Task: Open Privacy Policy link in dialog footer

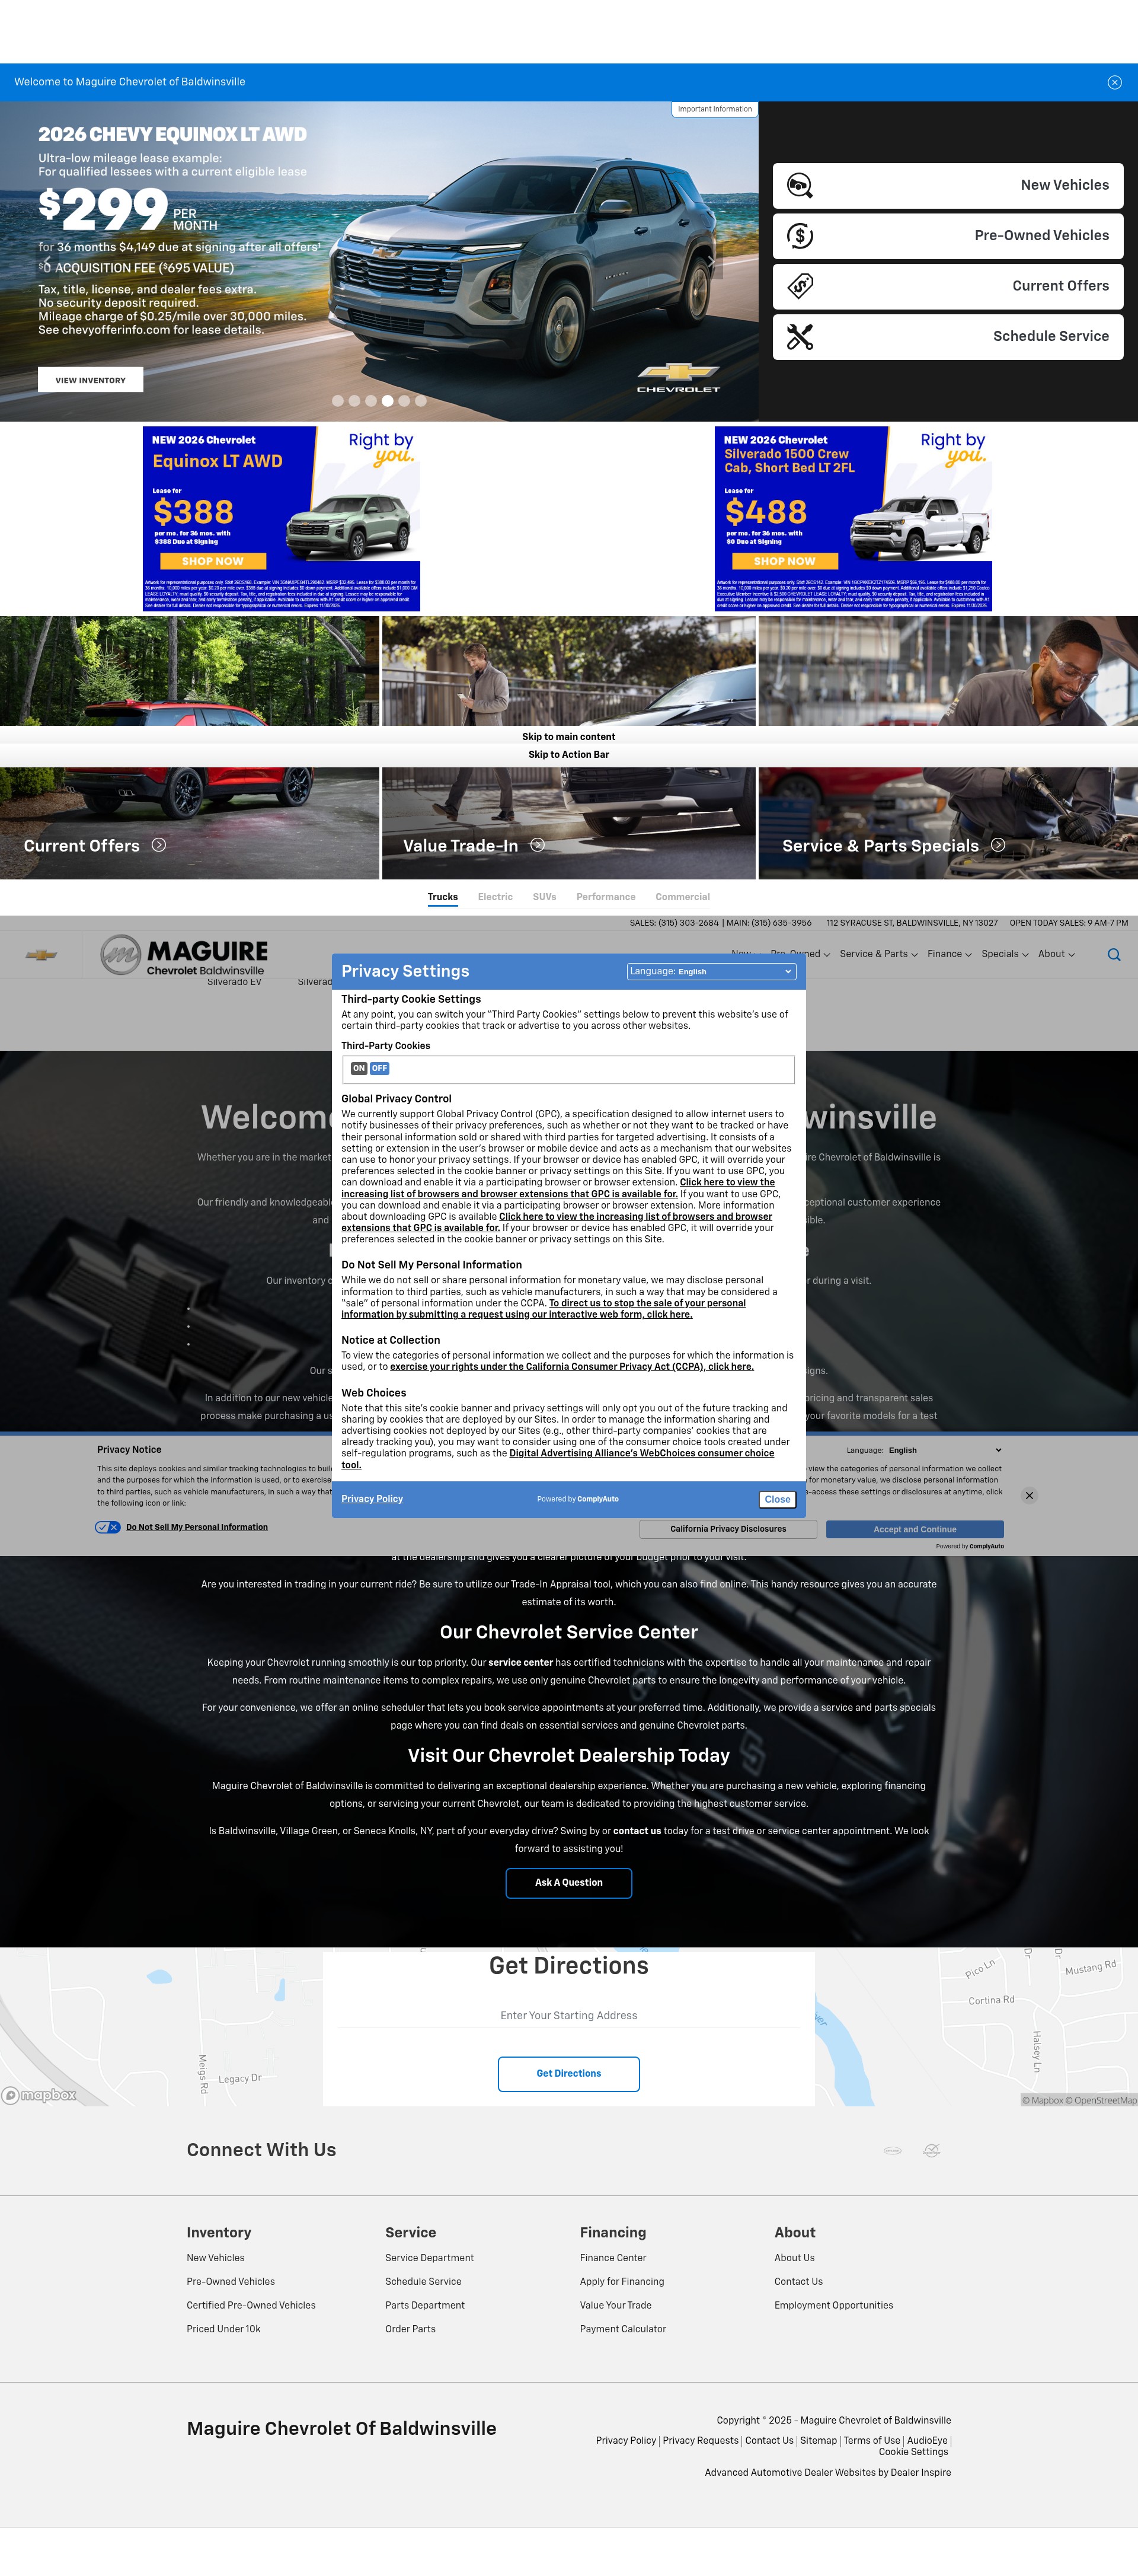Action: click(372, 1499)
